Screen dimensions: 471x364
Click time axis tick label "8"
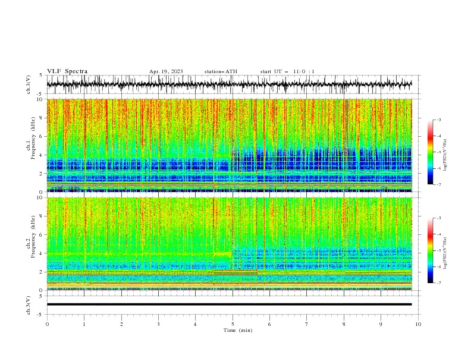(x=344, y=324)
